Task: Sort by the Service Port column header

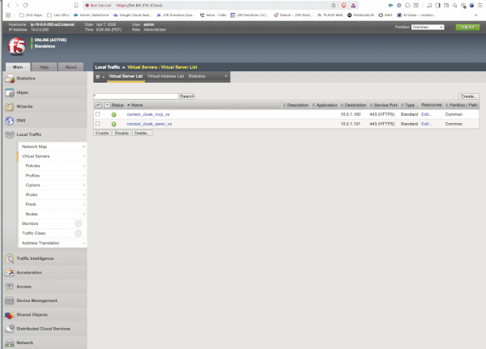Action: (384, 105)
